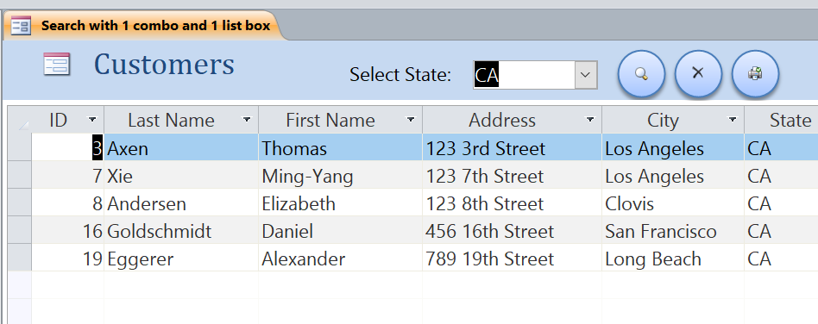Viewport: 818px width, 324px height.
Task: Click the X clear filter button
Action: click(698, 73)
